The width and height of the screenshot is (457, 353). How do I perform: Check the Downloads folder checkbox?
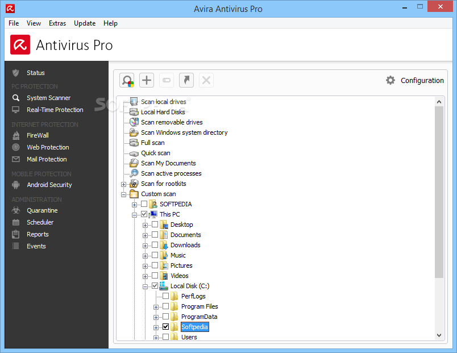155,244
